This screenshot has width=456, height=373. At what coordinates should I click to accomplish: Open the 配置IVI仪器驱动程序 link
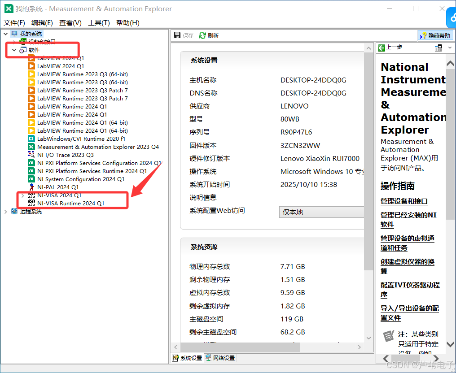(x=410, y=290)
